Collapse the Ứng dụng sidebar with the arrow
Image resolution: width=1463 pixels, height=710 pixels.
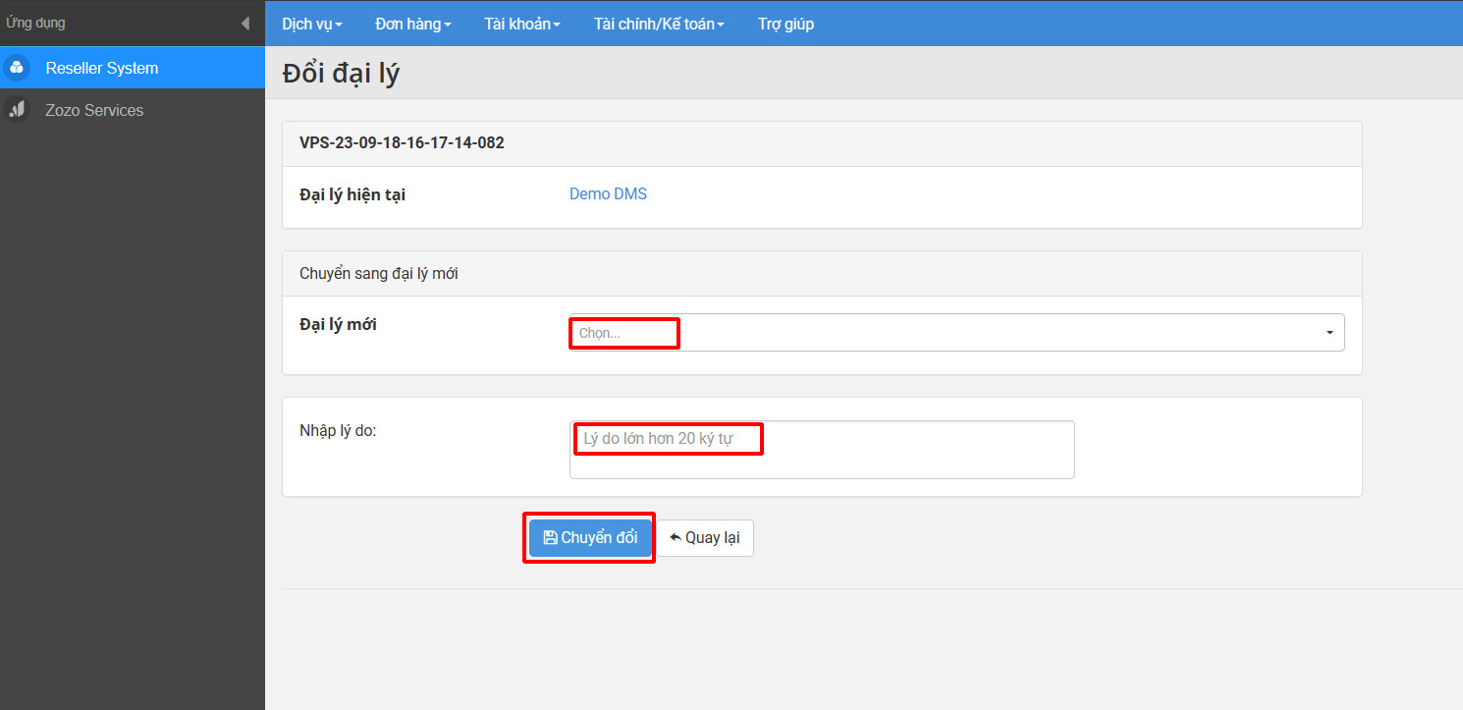[x=245, y=22]
